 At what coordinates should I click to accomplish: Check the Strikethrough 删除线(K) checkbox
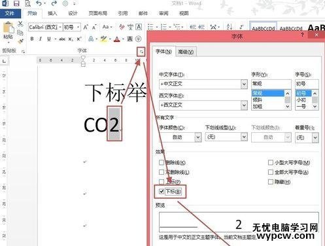[162, 162]
